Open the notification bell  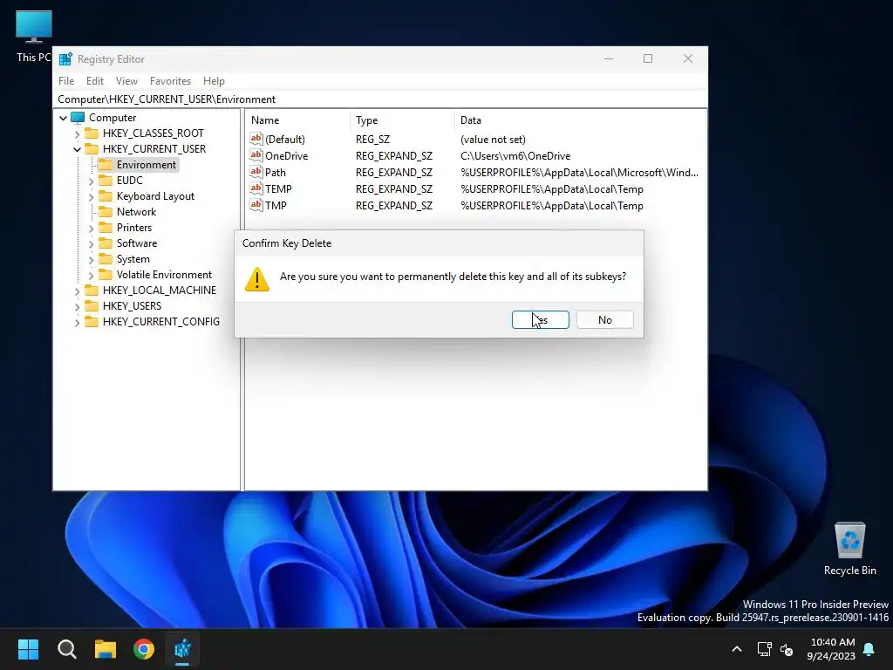pos(869,649)
